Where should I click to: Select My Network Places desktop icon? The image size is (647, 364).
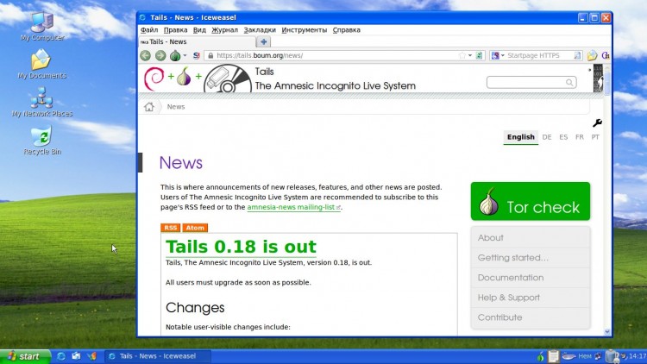pyautogui.click(x=42, y=102)
